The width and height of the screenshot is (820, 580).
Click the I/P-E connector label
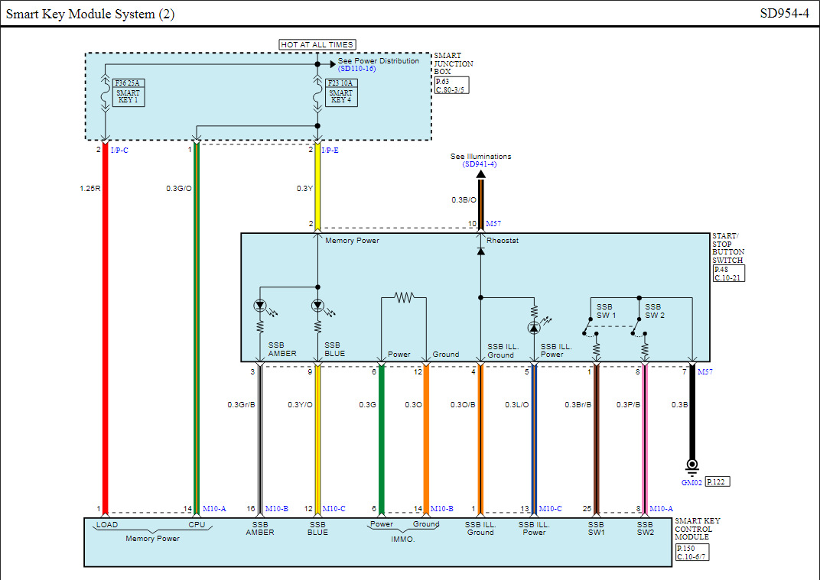pyautogui.click(x=330, y=150)
